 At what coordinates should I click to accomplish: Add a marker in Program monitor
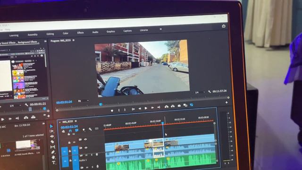[x=112, y=110]
